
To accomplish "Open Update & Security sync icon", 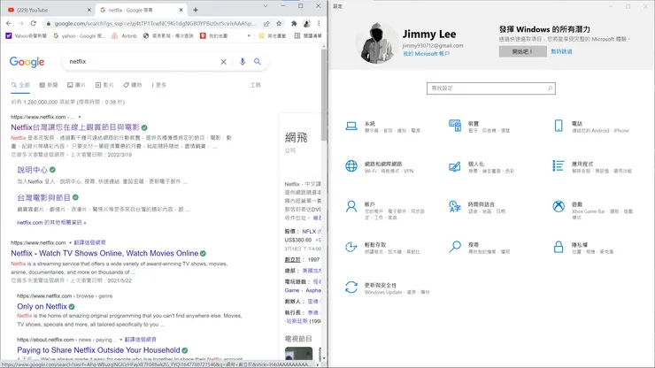I will (351, 287).
